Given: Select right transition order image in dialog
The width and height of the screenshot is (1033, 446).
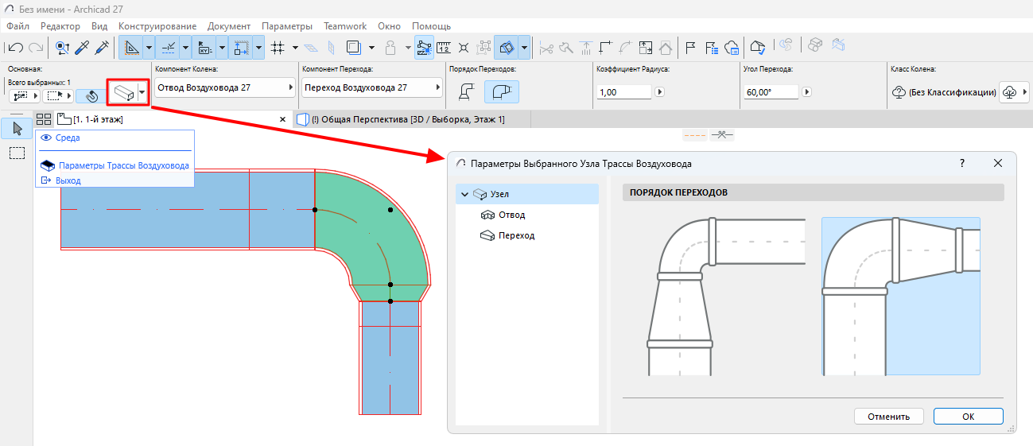Looking at the screenshot, I should tap(900, 296).
